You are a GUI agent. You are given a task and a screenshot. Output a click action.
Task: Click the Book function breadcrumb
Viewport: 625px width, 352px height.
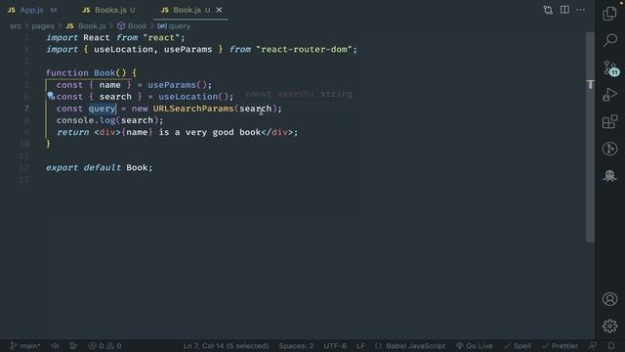point(132,26)
